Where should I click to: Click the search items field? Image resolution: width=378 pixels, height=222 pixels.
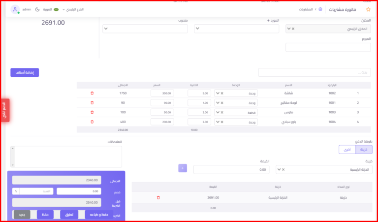[314, 72]
